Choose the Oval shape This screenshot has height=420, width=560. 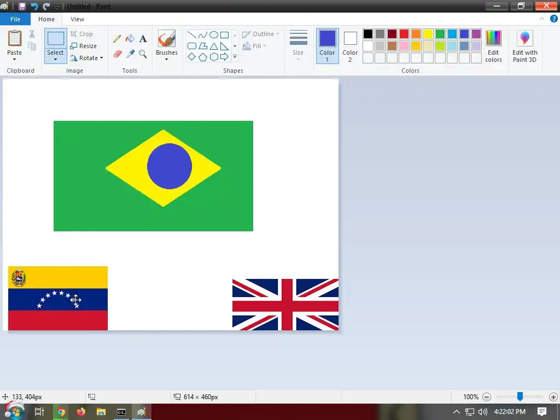214,34
